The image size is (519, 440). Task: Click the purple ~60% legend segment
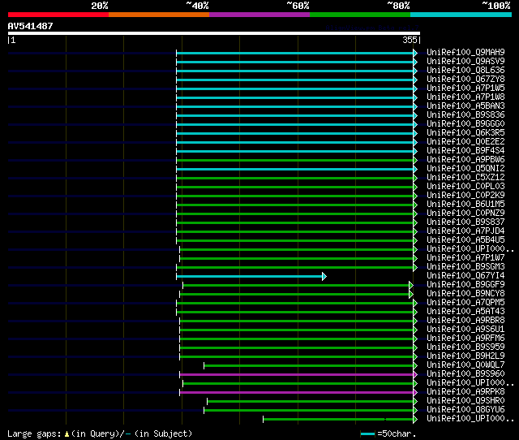[x=259, y=15]
